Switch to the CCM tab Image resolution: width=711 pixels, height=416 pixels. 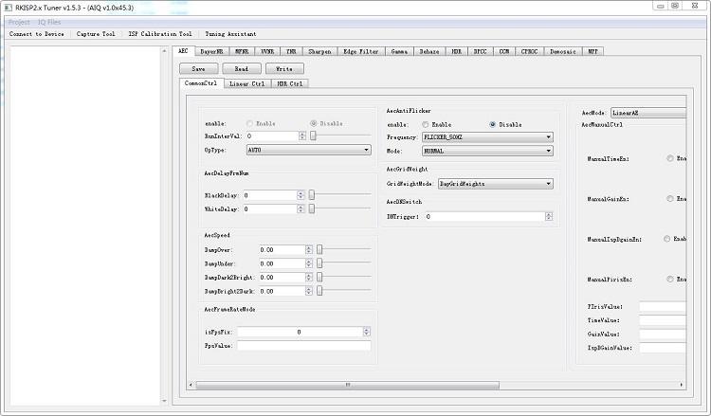(x=503, y=52)
